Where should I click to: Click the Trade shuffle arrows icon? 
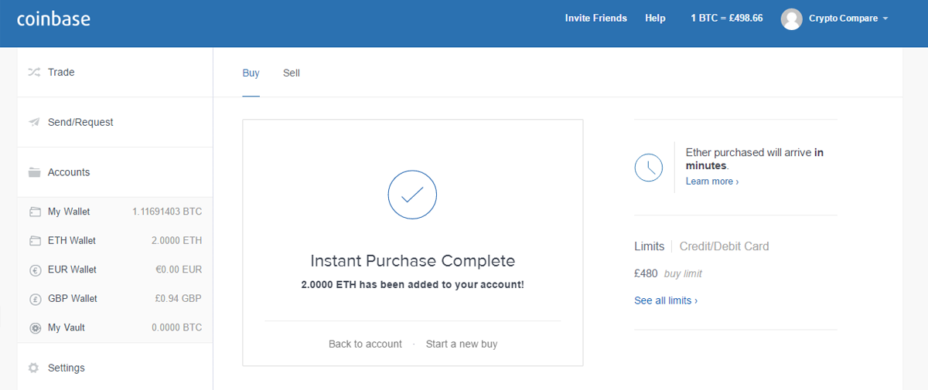[34, 73]
